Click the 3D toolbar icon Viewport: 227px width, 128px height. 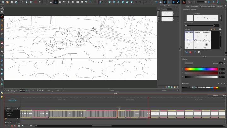(101, 2)
